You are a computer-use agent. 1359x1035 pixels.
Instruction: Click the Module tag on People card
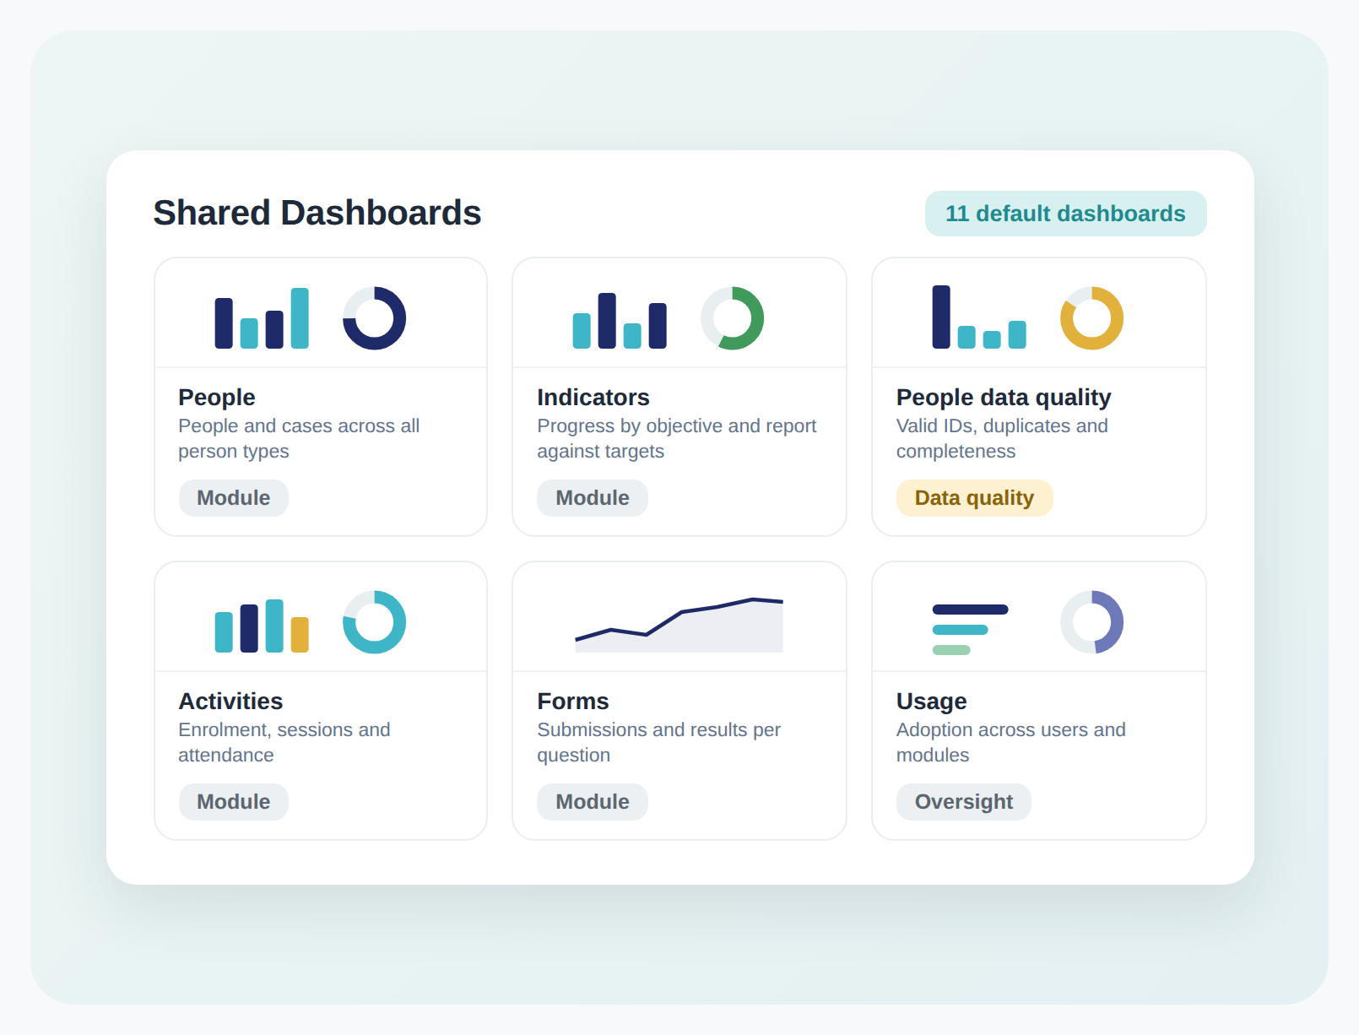pyautogui.click(x=234, y=498)
